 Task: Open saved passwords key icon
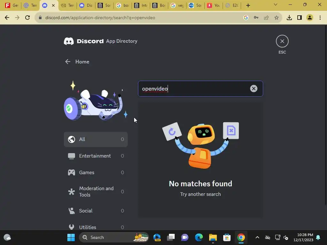256,18
